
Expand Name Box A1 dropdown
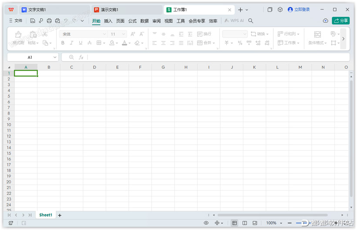click(x=55, y=57)
